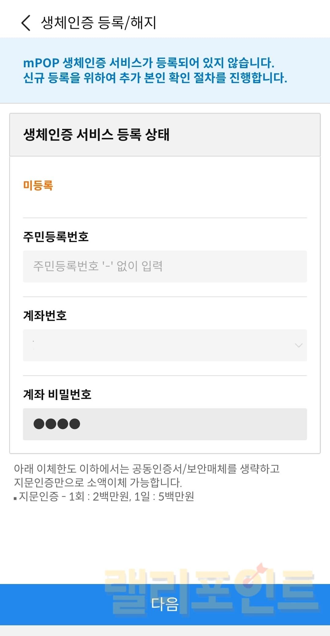The height and width of the screenshot is (636, 330).
Task: Click the 지문인증만으로 소액이체 가능합니다 line
Action: 98,483
